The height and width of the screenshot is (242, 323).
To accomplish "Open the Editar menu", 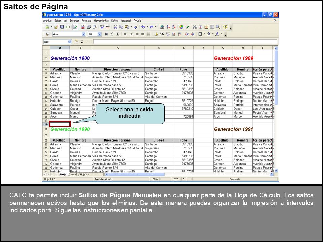I will (x=58, y=21).
